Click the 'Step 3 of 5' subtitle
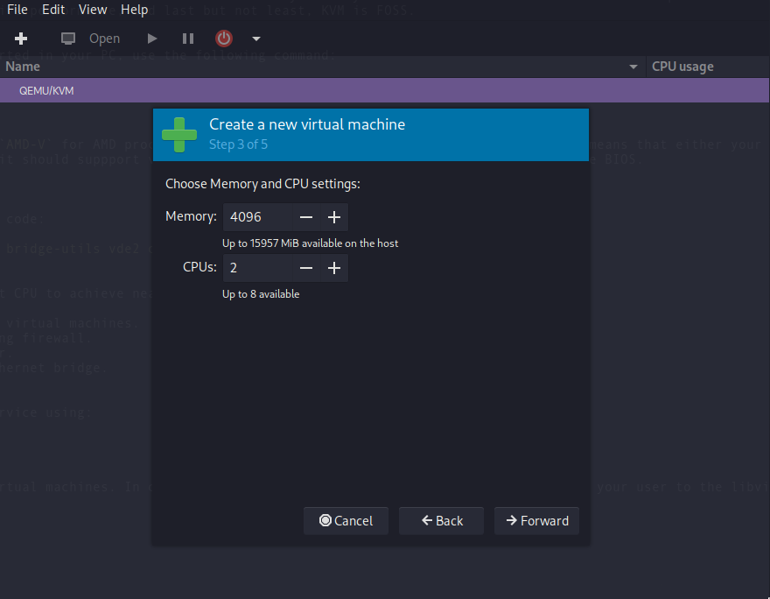The width and height of the screenshot is (770, 599). 238,144
